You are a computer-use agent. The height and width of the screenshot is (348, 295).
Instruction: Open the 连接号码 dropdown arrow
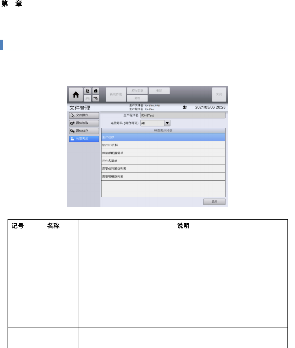pos(167,123)
